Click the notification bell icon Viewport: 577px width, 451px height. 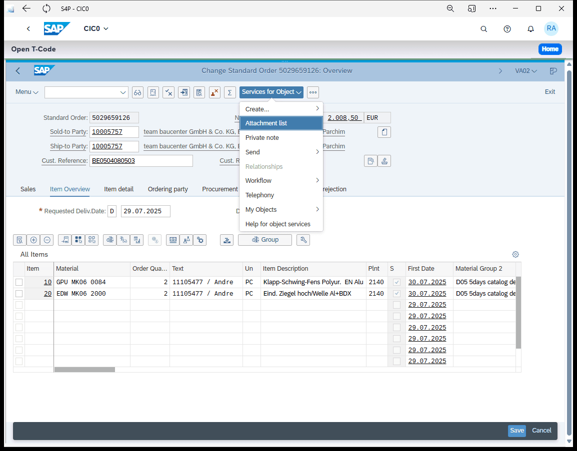[530, 28]
